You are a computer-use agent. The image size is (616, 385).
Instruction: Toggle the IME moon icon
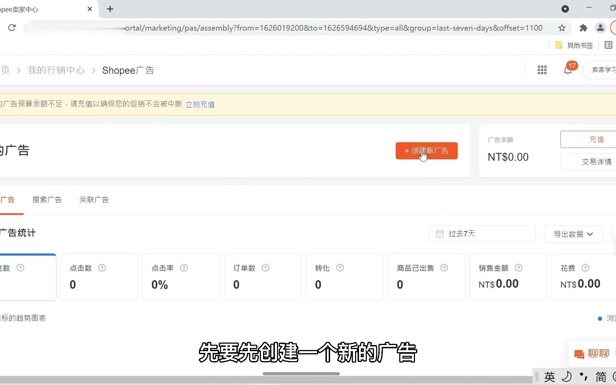click(x=567, y=376)
